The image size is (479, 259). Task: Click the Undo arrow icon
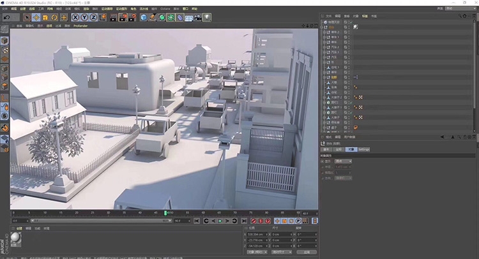[x=6, y=17]
